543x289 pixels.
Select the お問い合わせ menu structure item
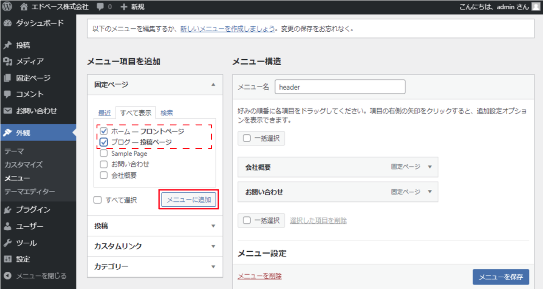(338, 192)
